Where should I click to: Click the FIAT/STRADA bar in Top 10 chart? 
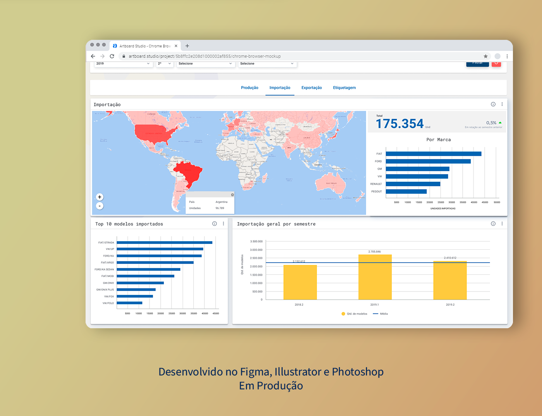tap(165, 242)
